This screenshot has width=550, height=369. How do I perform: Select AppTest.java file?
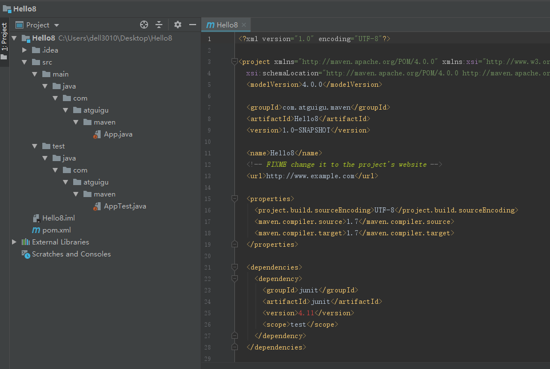point(125,206)
